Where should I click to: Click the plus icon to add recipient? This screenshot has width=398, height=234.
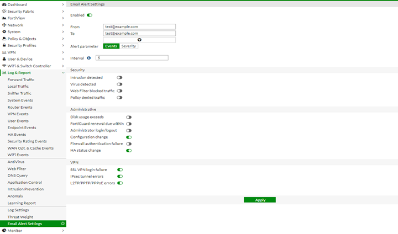[139, 40]
